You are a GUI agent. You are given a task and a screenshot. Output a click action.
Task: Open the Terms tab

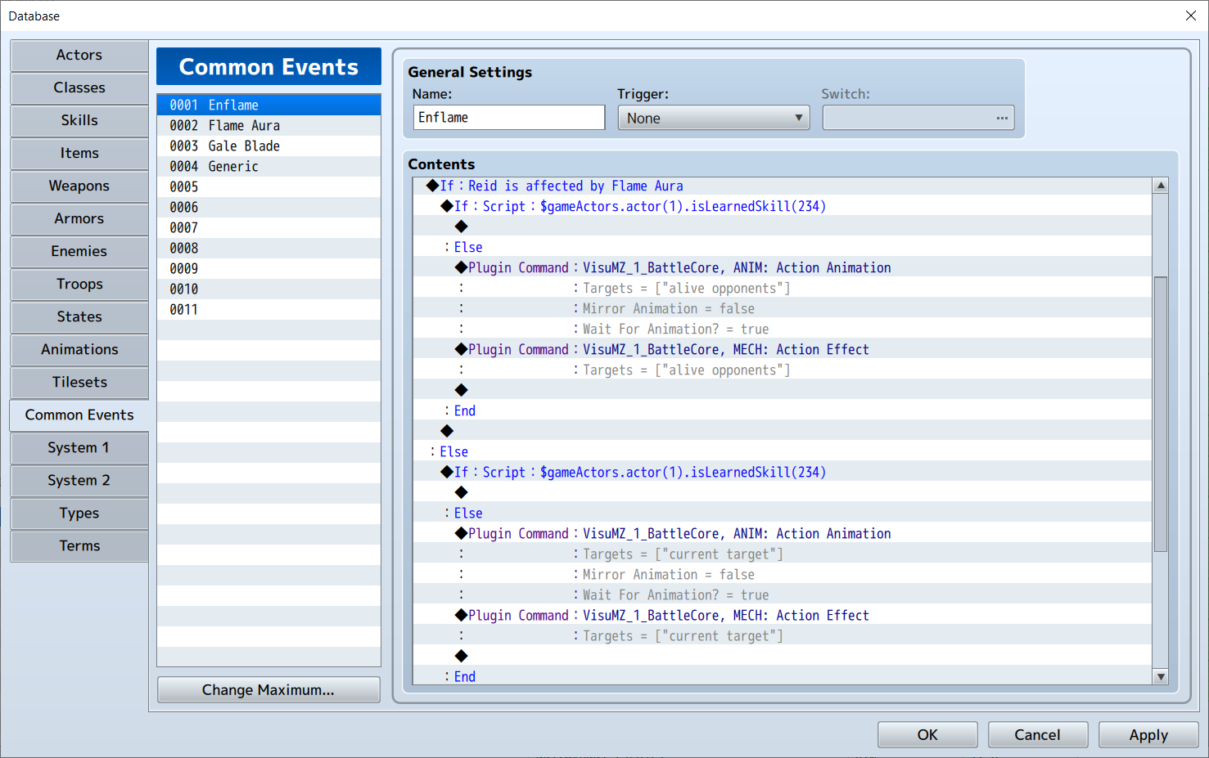[79, 546]
